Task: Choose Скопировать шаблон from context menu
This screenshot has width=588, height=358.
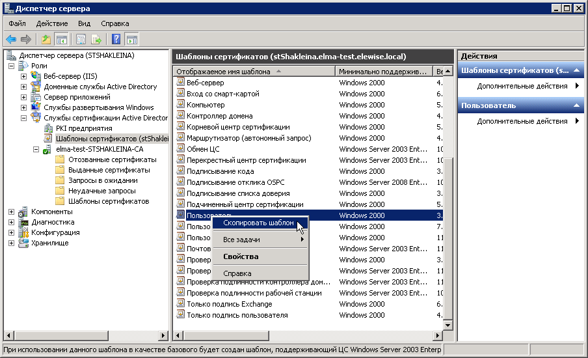Action: 258,223
